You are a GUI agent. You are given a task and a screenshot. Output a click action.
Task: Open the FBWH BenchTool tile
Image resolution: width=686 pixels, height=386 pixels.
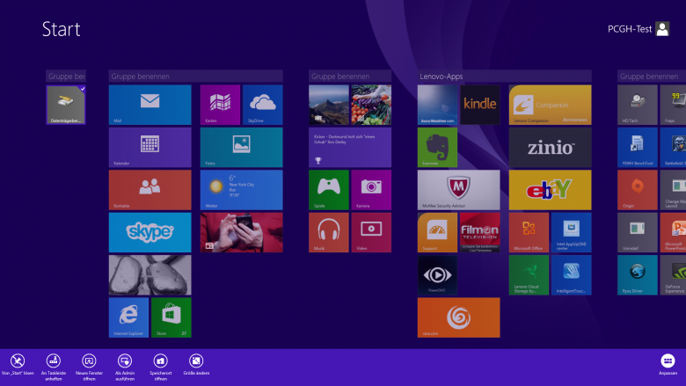pyautogui.click(x=638, y=148)
